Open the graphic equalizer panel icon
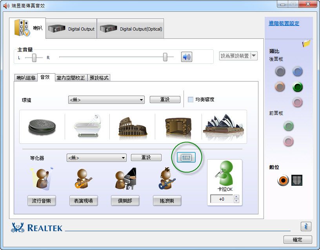The width and height of the screenshot is (320, 250). 186,157
